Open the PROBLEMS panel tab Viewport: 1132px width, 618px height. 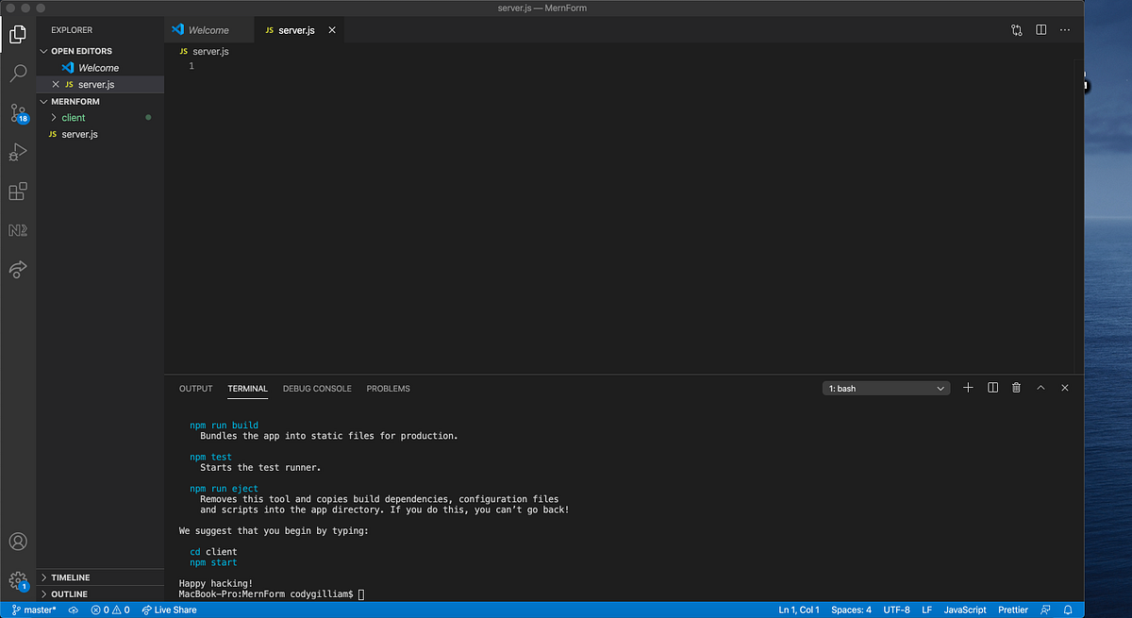tap(389, 389)
